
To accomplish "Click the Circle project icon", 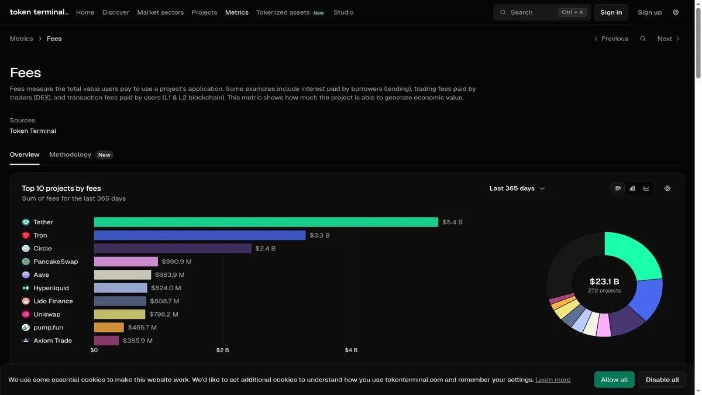I will (26, 249).
